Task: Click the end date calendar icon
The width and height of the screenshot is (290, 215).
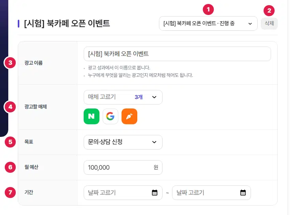Action: pyautogui.click(x=243, y=193)
